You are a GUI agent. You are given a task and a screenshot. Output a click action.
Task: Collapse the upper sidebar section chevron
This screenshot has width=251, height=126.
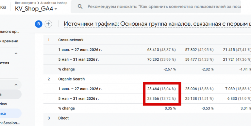pyautogui.click(x=16, y=53)
